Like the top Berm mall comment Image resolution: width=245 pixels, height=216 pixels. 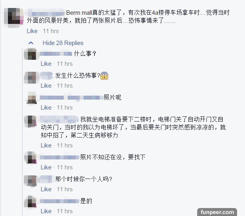32,31
